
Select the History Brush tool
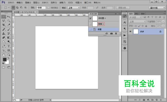9,33
